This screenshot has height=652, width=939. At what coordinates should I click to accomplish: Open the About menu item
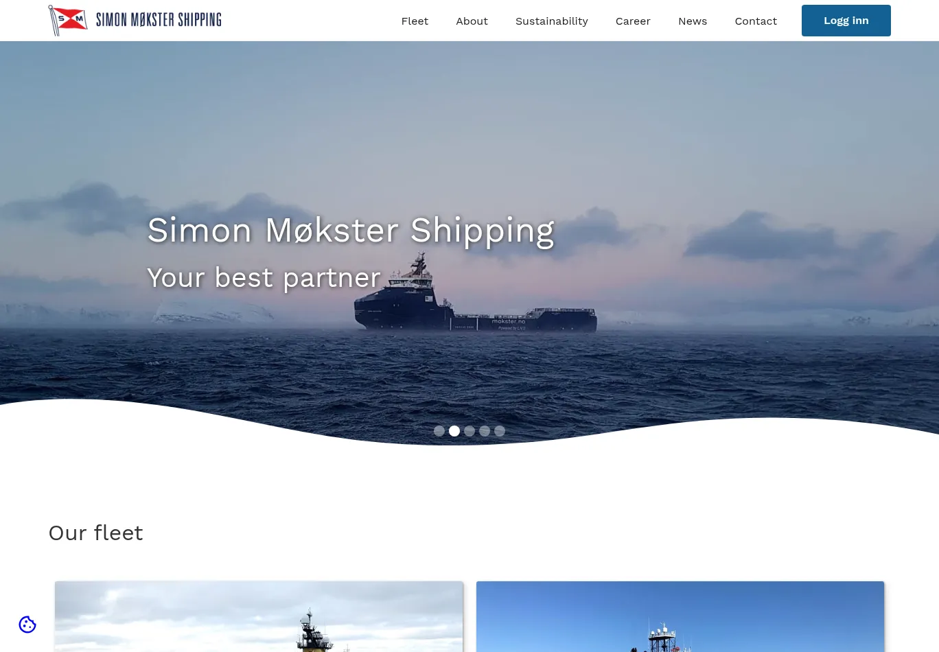coord(472,21)
